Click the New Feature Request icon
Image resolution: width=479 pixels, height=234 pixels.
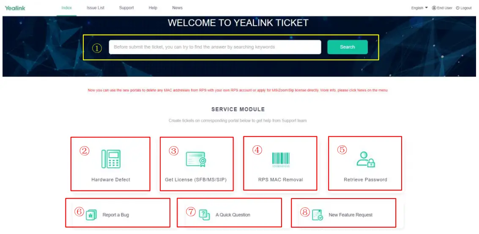coord(318,215)
